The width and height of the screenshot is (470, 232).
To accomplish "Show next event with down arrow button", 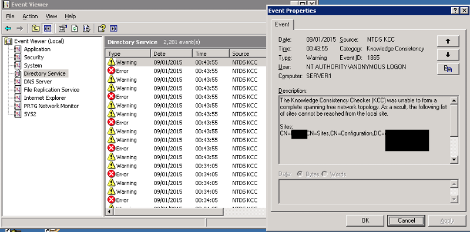I will (448, 55).
